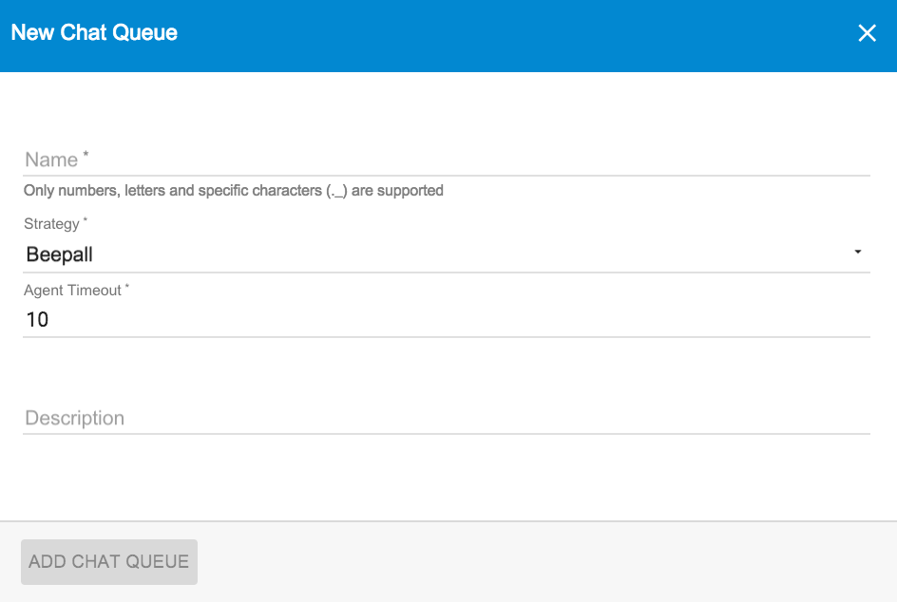Click the Agent Timeout field label

click(72, 291)
